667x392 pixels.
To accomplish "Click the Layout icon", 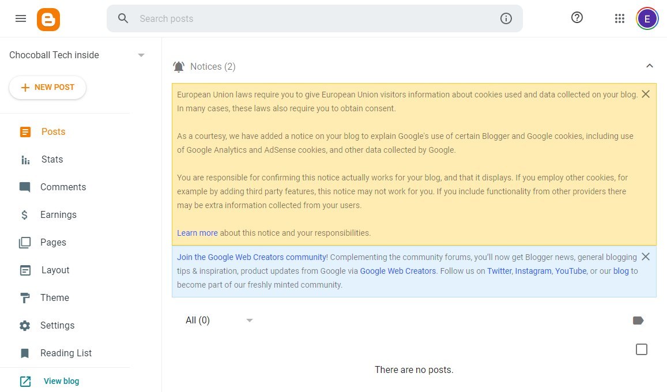I will 25,270.
